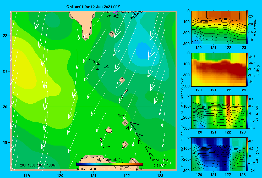This screenshot has height=178, width=262.
Task: Click the section line end marker near 123°E
Action: pos(167,107)
